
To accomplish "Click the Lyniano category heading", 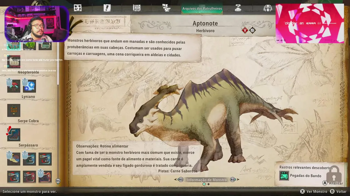I will click(28, 97).
